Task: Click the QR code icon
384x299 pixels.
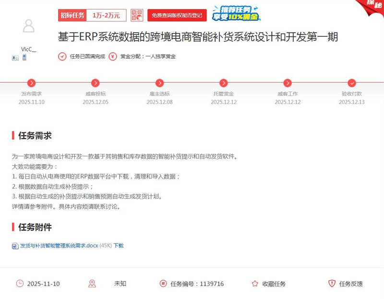Action: pos(137,15)
